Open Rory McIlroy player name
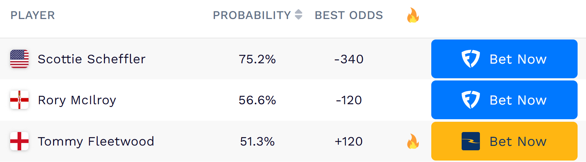The width and height of the screenshot is (586, 162). pos(77,100)
